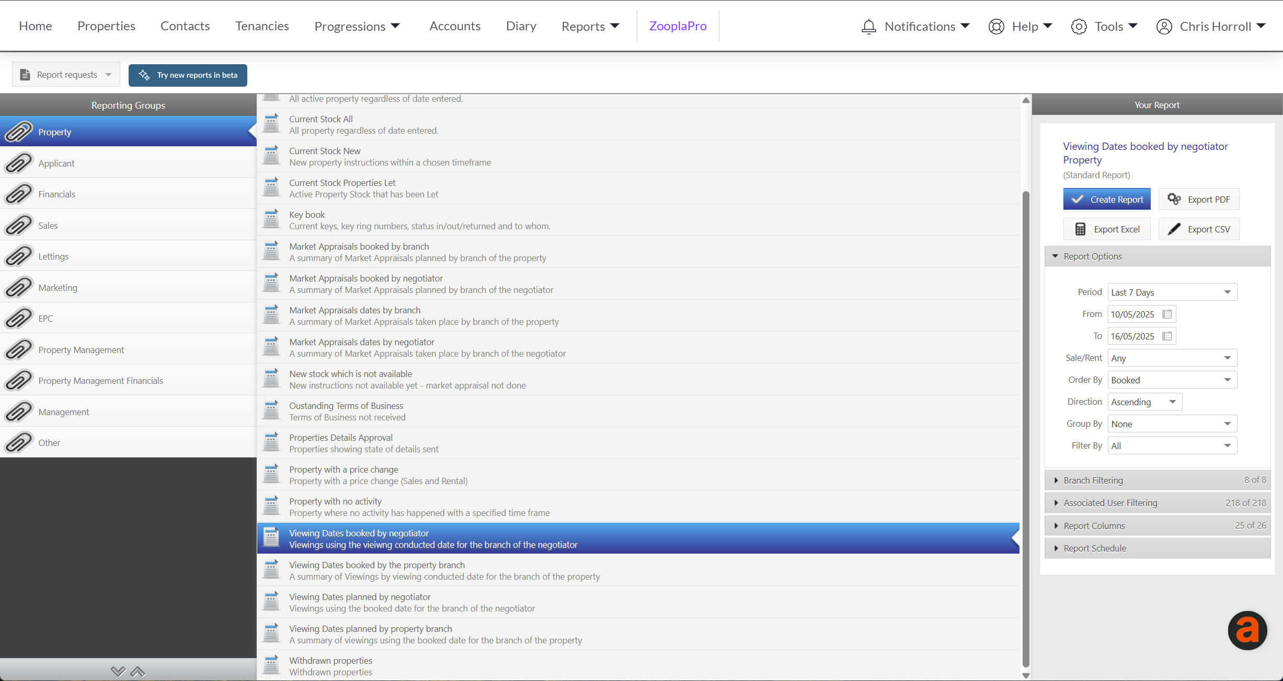Viewport: 1283px width, 681px height.
Task: Click the scrollbar down arrow
Action: pyautogui.click(x=1026, y=675)
